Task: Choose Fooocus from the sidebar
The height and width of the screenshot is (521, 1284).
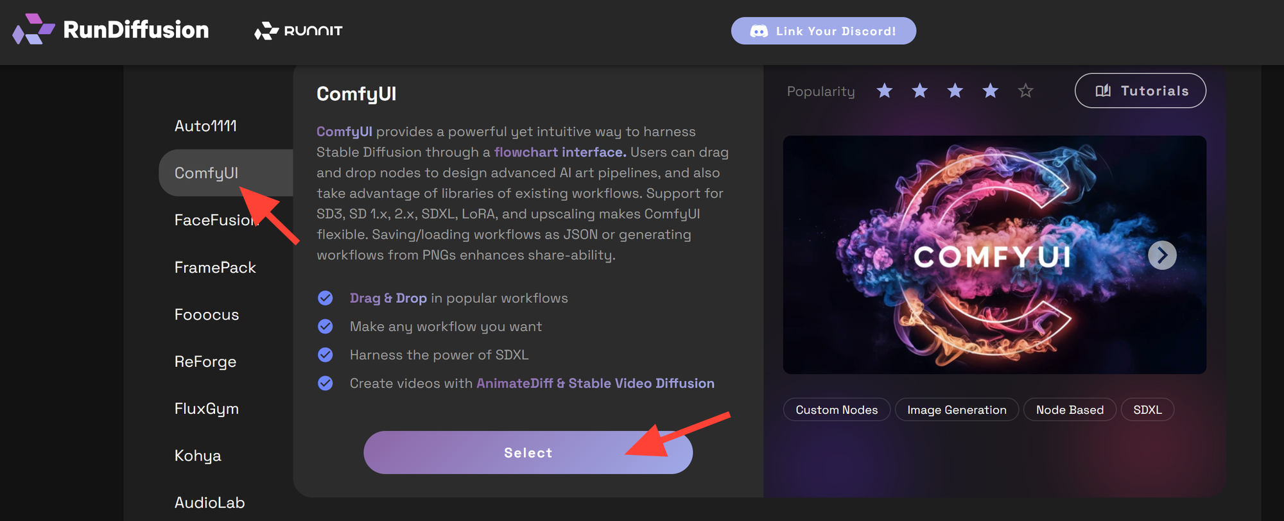Action: click(x=207, y=314)
